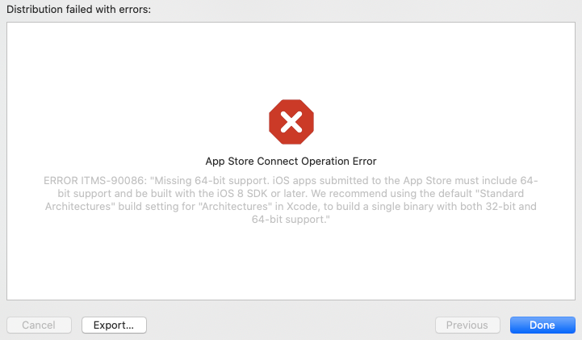The image size is (582, 340).
Task: Click the closing "64-bit support." text on last line
Action: click(291, 220)
